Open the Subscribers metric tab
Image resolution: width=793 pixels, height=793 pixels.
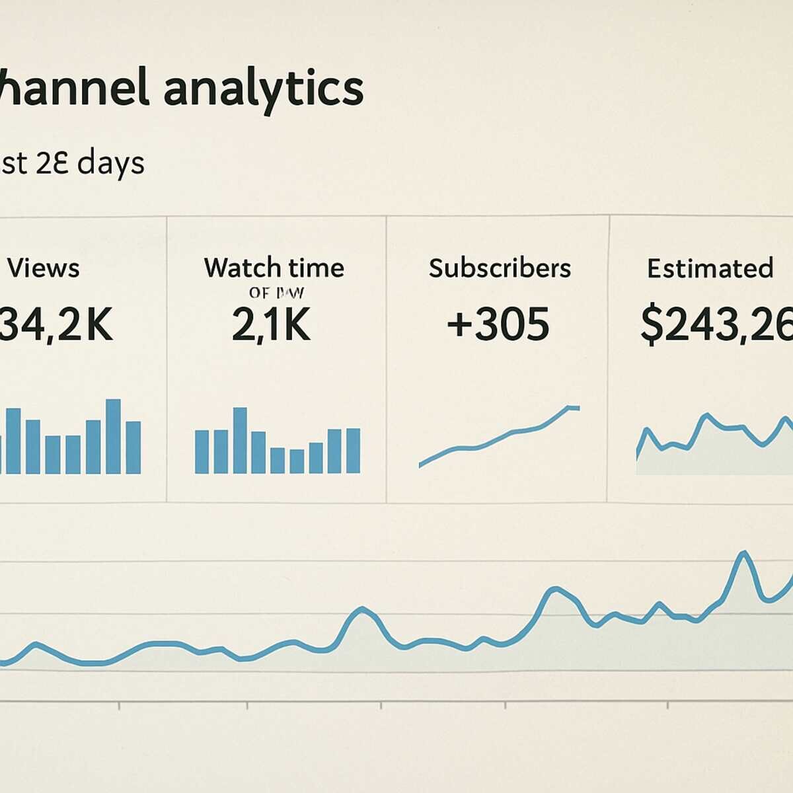pos(497,359)
